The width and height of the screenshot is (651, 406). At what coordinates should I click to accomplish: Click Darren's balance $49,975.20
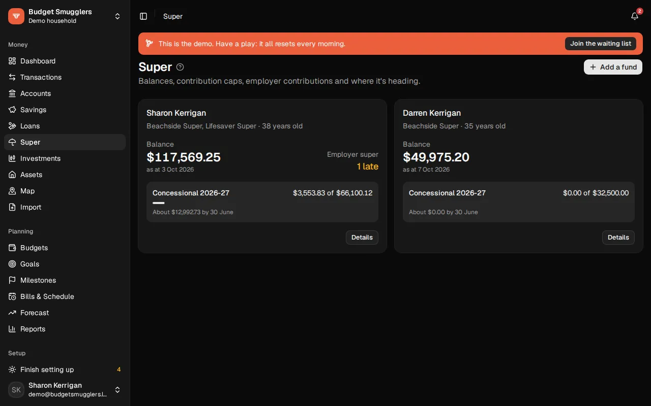pos(436,157)
